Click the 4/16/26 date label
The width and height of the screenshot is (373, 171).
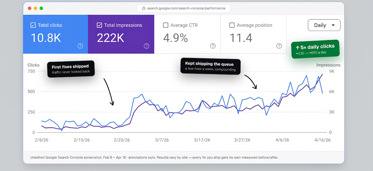point(322,140)
